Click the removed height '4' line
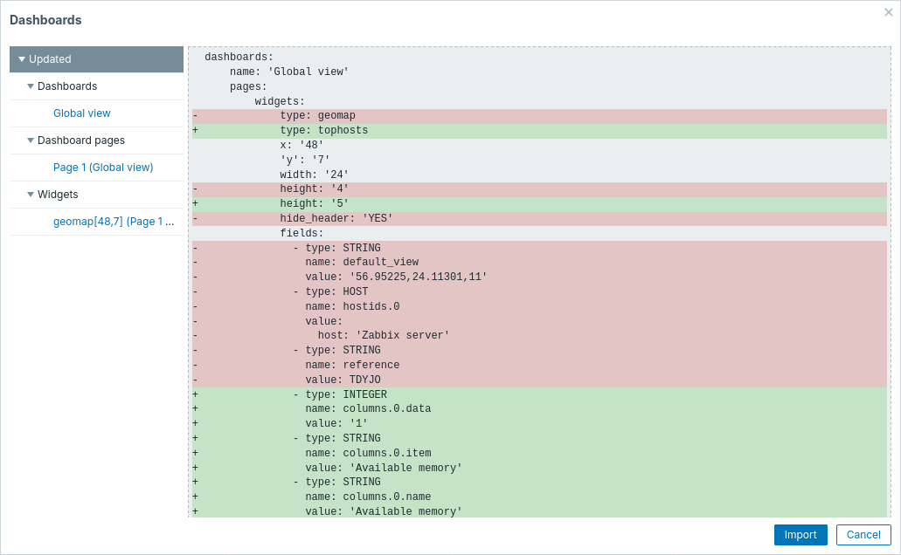Screen dimensions: 901x555 [x=314, y=189]
